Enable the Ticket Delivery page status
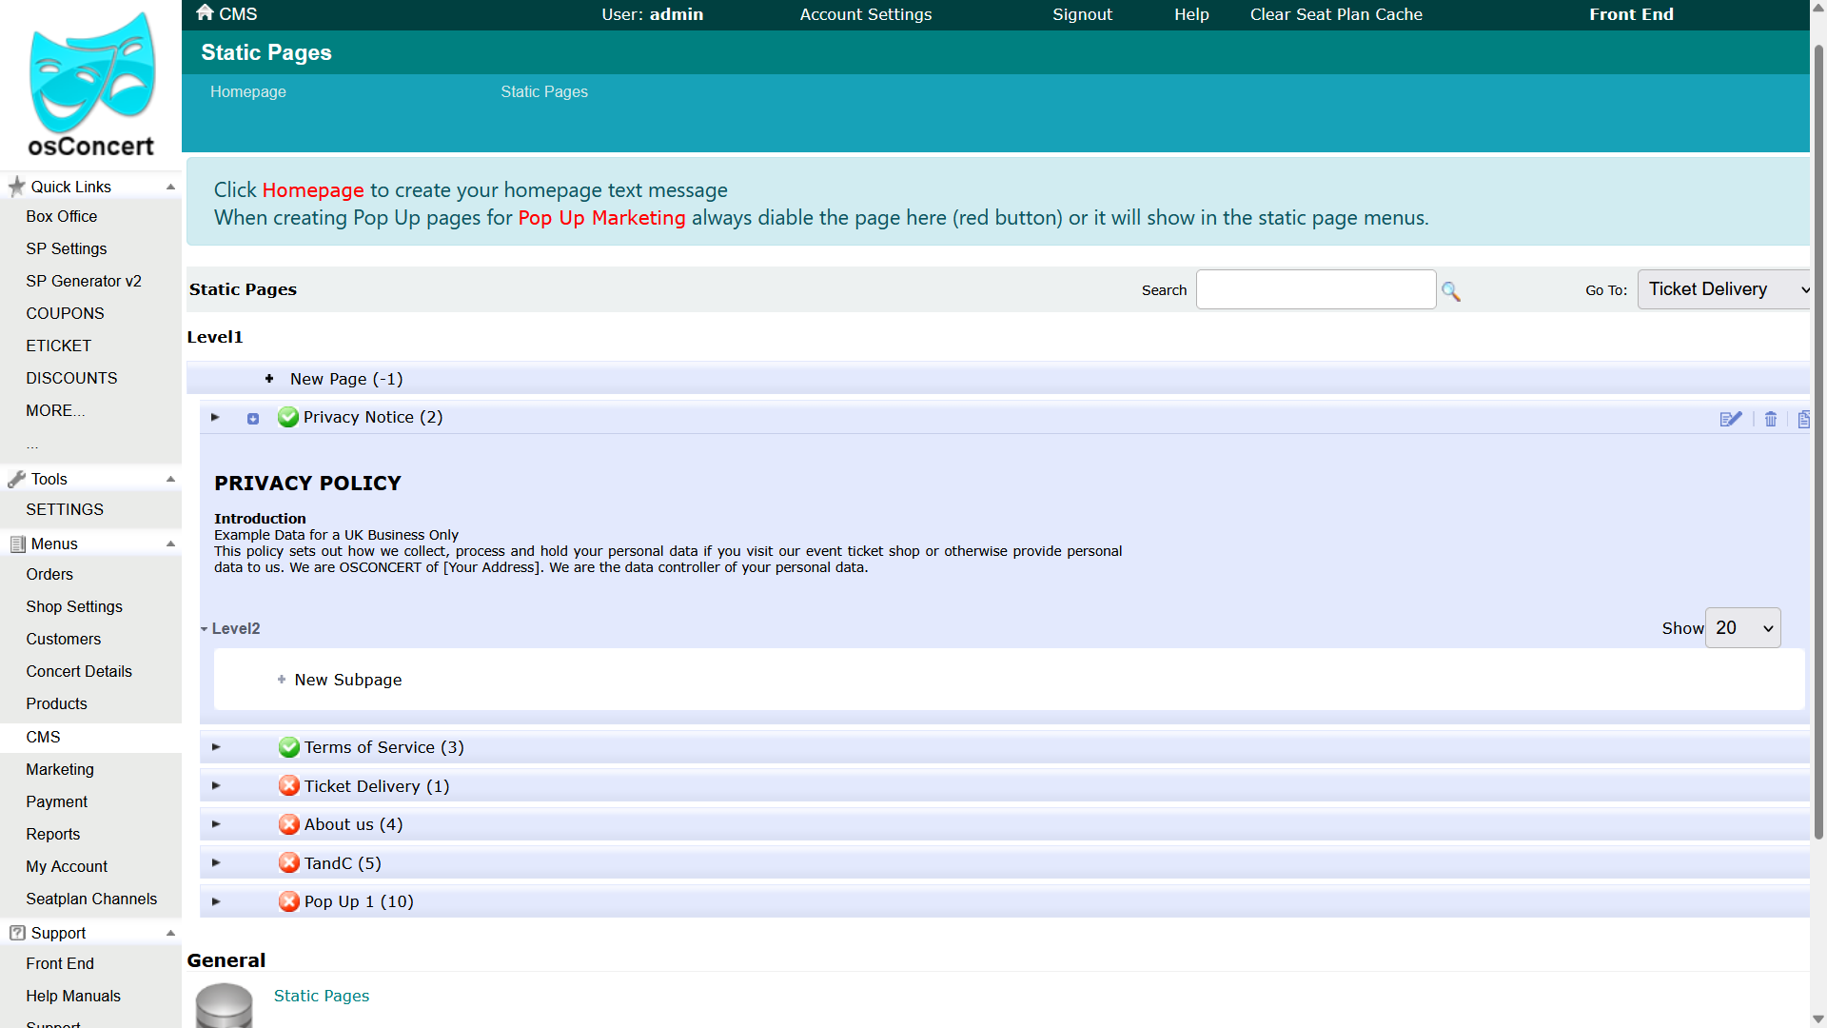 [x=289, y=786]
